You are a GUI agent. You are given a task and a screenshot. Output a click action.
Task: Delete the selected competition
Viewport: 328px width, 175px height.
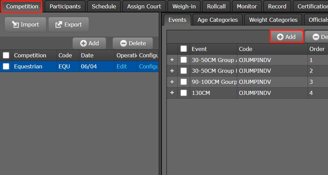pyautogui.click(x=133, y=43)
